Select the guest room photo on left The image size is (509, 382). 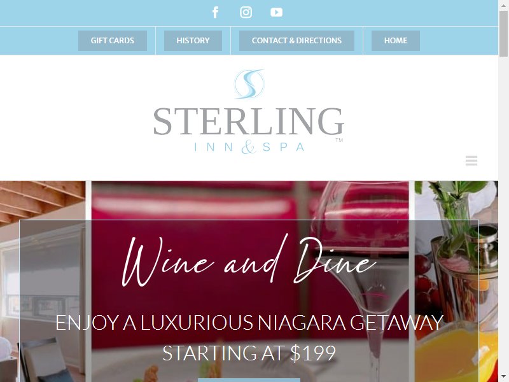click(43, 281)
